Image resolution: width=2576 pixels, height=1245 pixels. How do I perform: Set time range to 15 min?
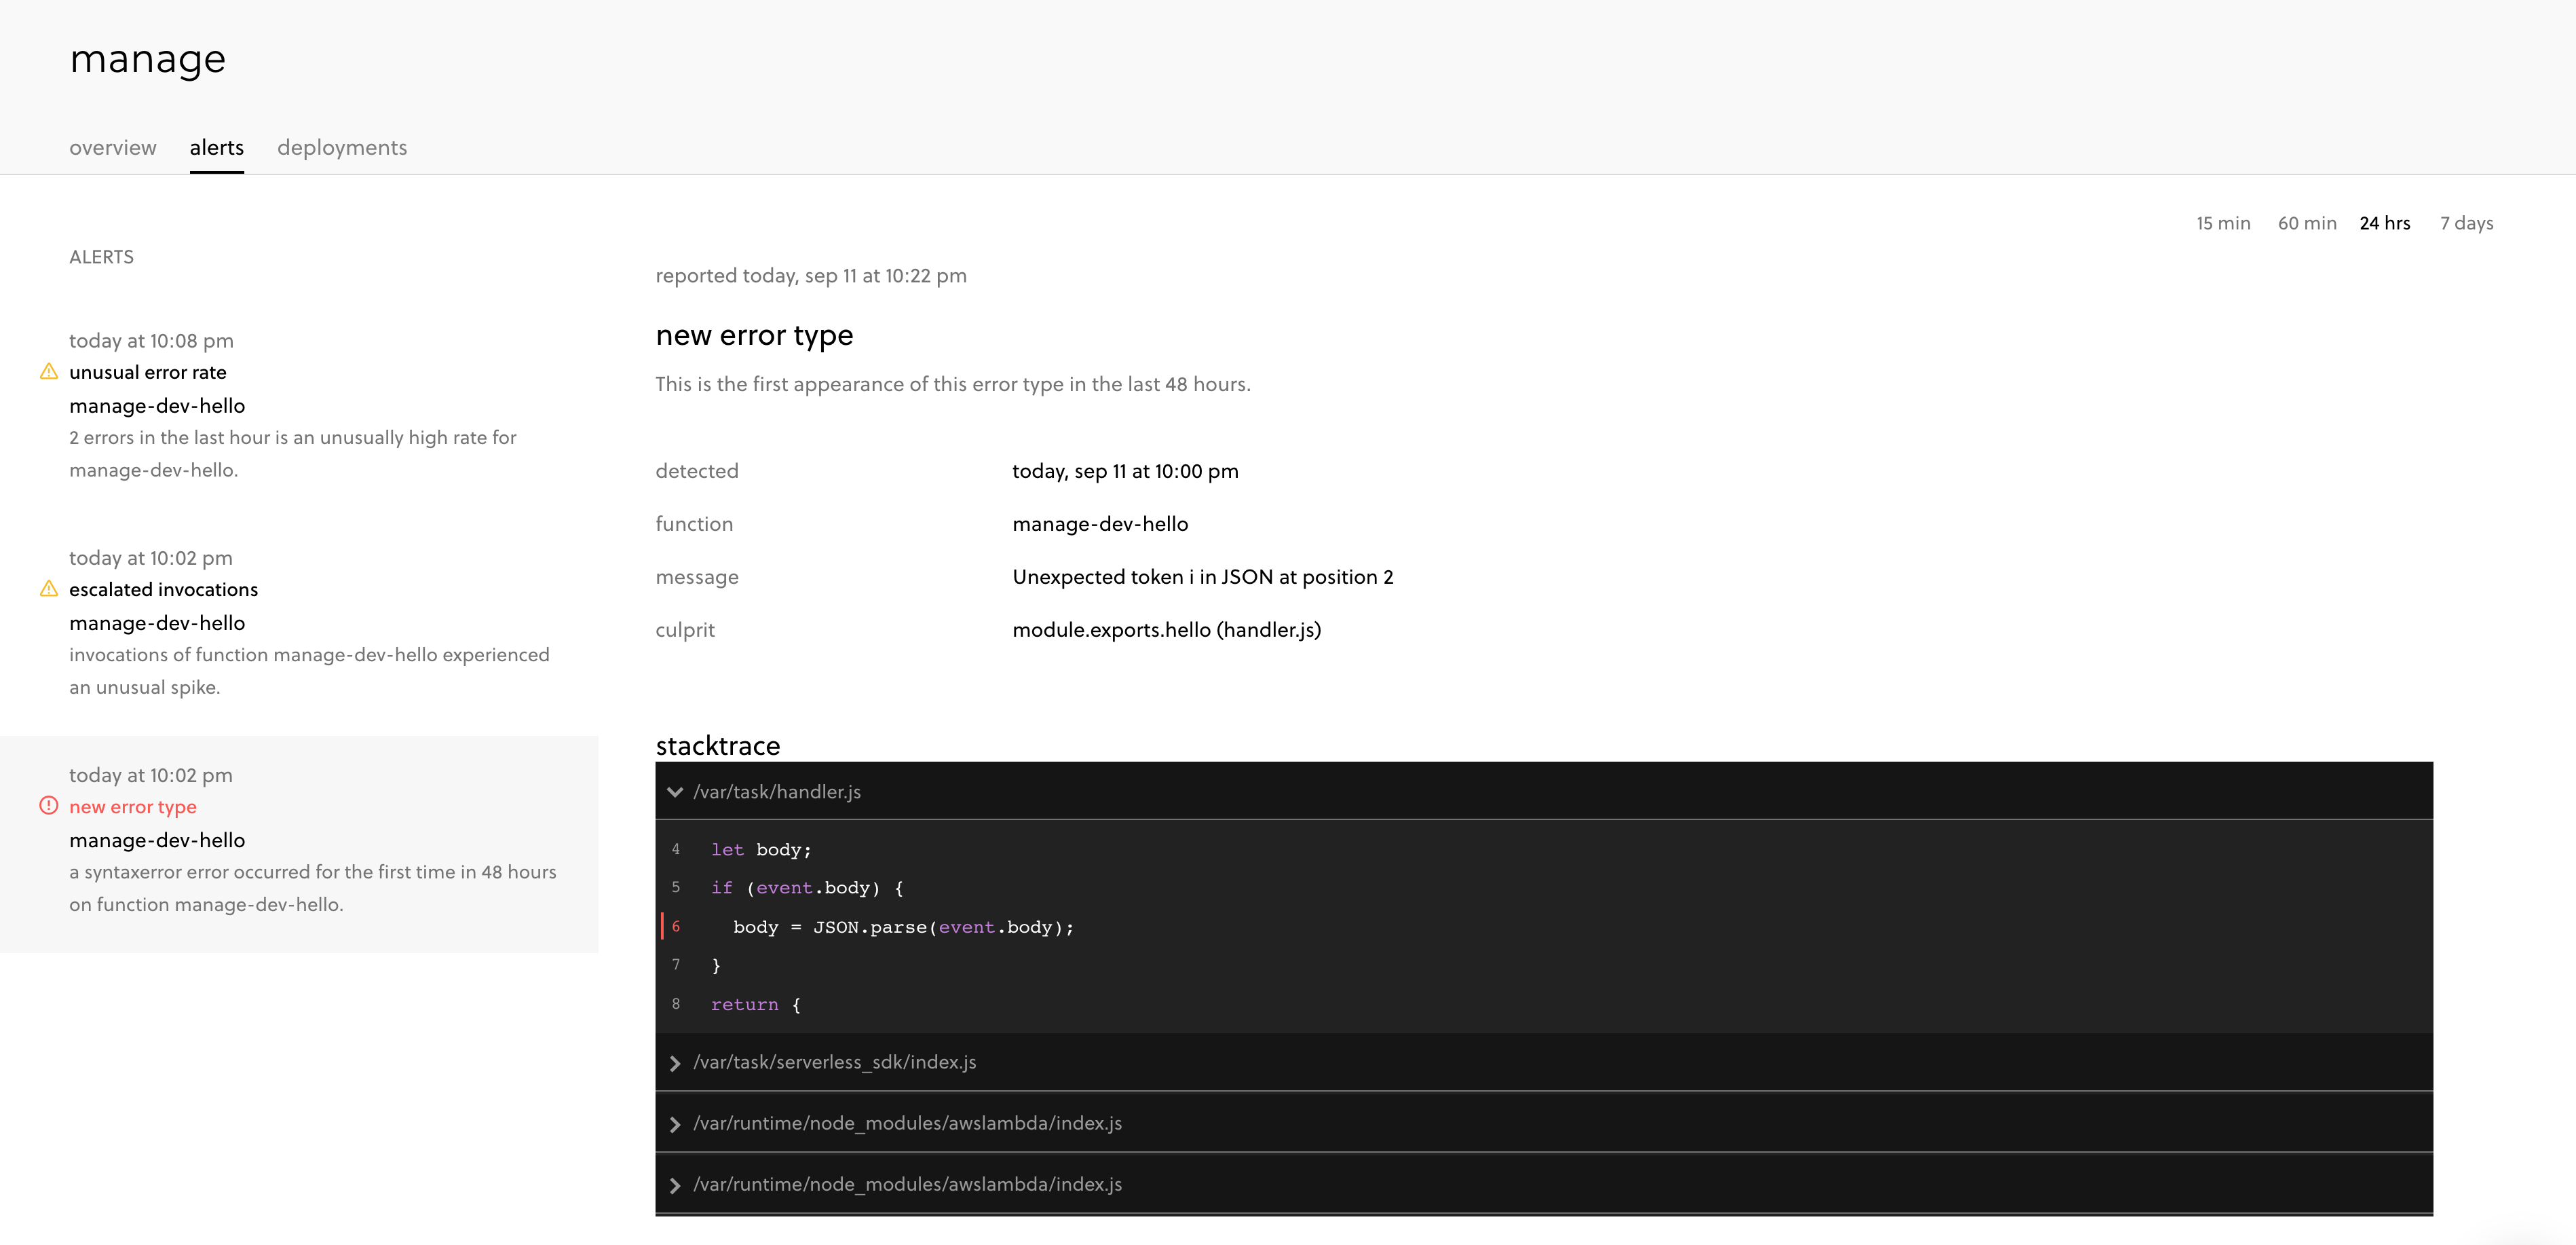2223,223
